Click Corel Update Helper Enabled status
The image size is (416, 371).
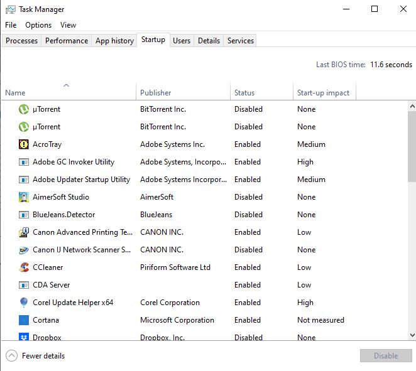pyautogui.click(x=247, y=303)
